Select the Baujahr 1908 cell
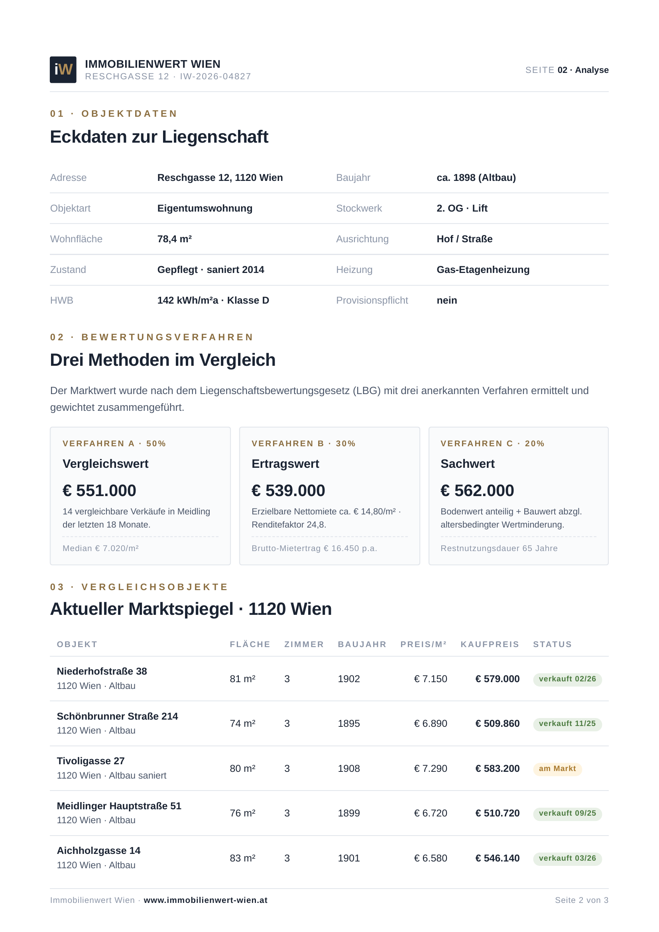659x932 pixels. coord(349,769)
